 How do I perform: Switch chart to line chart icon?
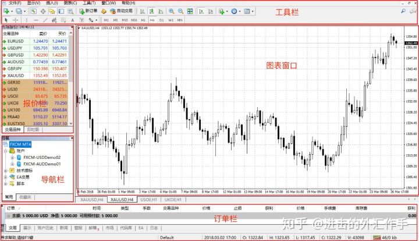[x=161, y=11]
